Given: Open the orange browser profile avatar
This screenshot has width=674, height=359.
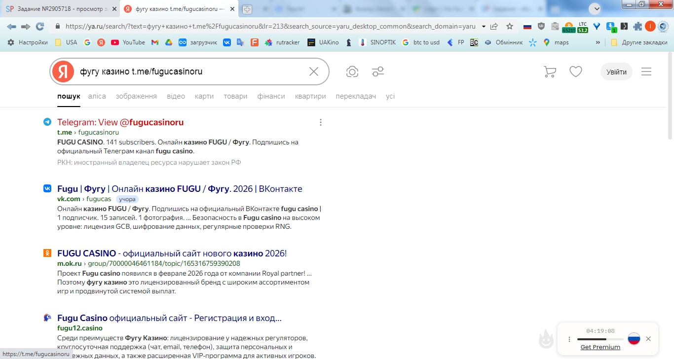Looking at the screenshot, I should [650, 27].
